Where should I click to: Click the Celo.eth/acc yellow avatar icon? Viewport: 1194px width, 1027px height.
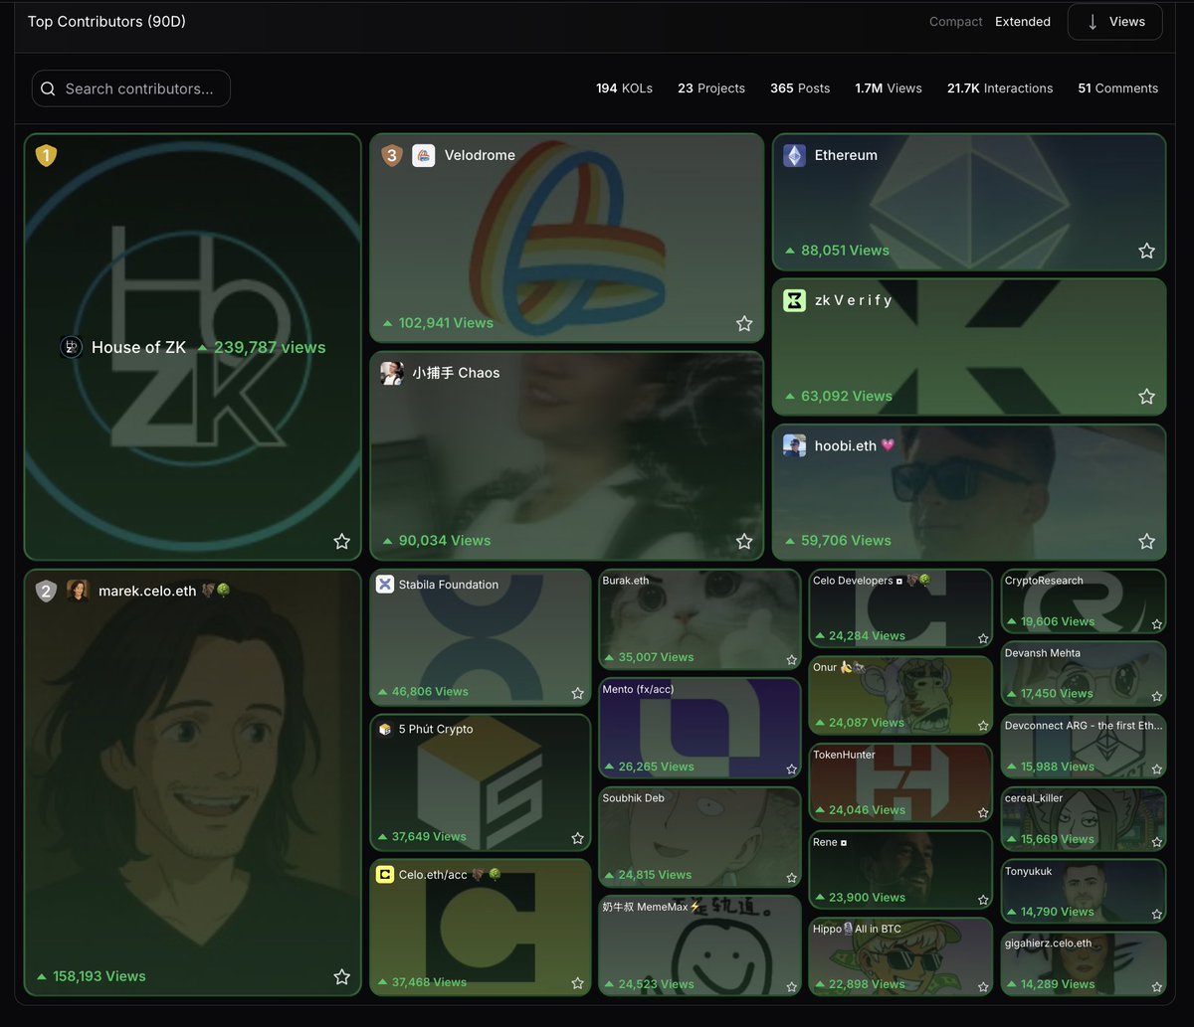pos(385,875)
